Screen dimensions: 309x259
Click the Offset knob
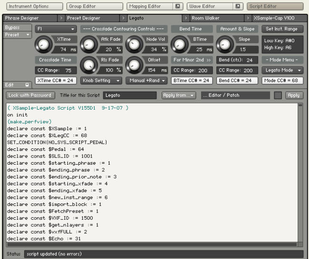pos(134,65)
